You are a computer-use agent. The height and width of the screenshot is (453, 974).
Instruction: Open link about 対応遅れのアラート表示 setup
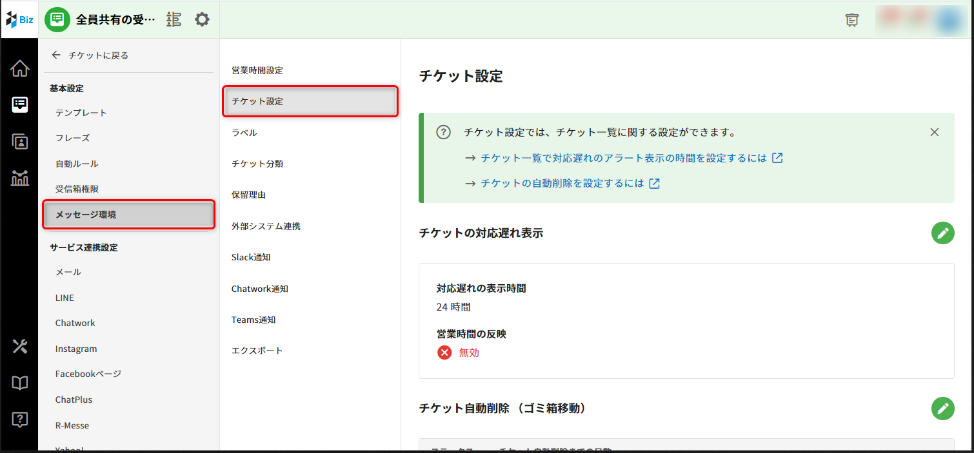623,158
